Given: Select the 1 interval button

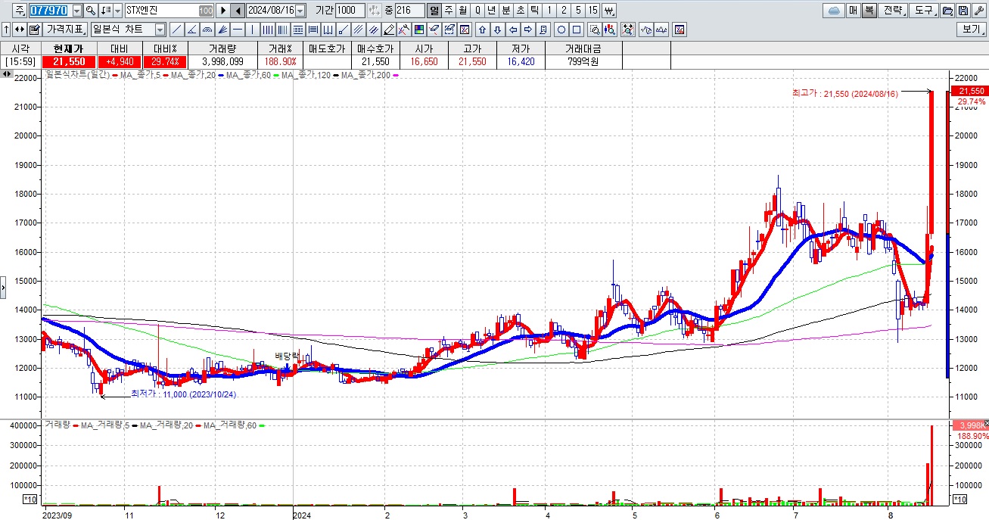Looking at the screenshot, I should 549,11.
